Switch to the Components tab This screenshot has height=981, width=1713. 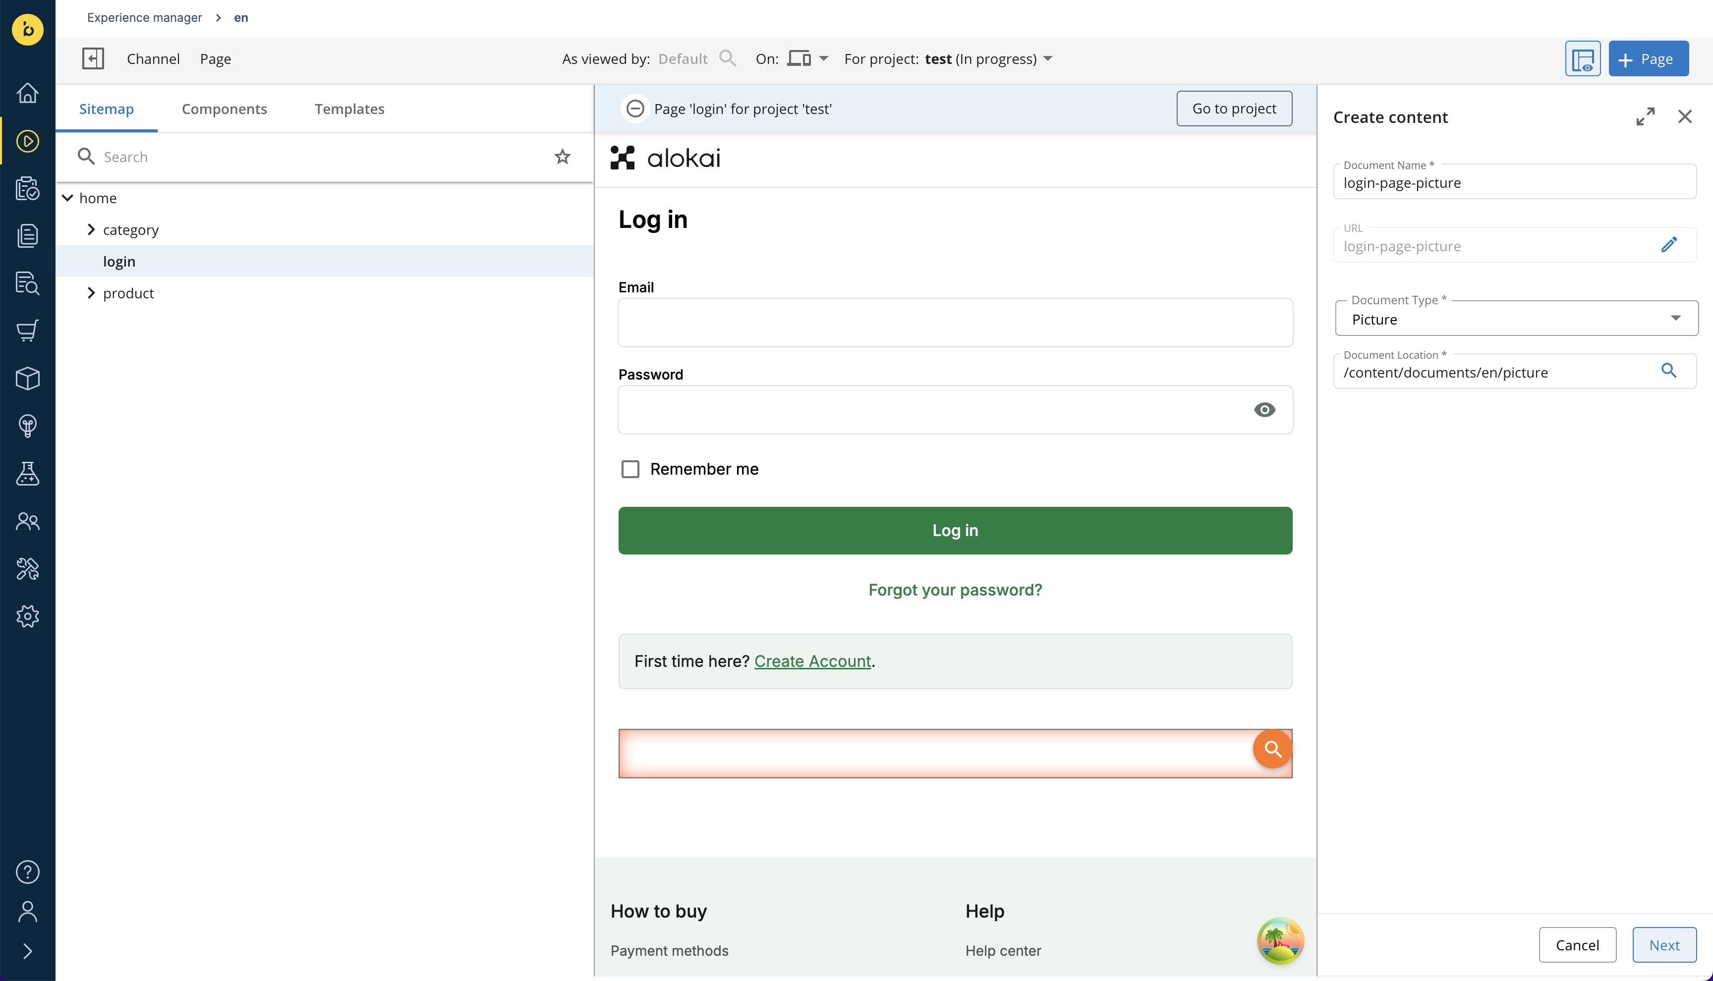click(x=225, y=109)
